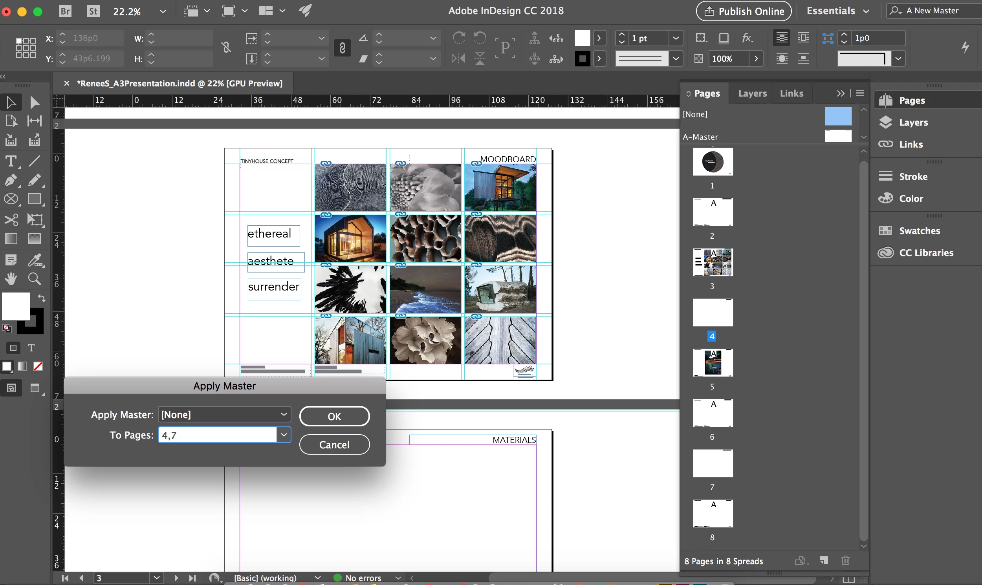The image size is (982, 585).
Task: Switch to the Layers tab
Action: click(752, 93)
